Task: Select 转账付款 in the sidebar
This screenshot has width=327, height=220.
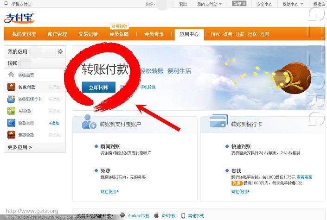Action: 27,87
